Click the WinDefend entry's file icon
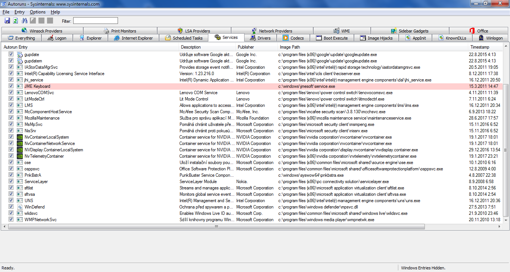 click(x=20, y=207)
